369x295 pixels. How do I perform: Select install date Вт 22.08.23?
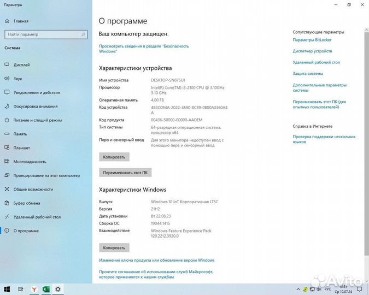[161, 216]
